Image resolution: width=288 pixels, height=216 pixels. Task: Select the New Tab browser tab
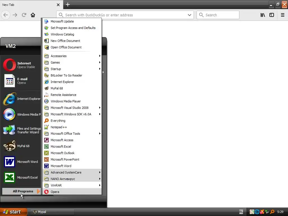pos(31,4)
